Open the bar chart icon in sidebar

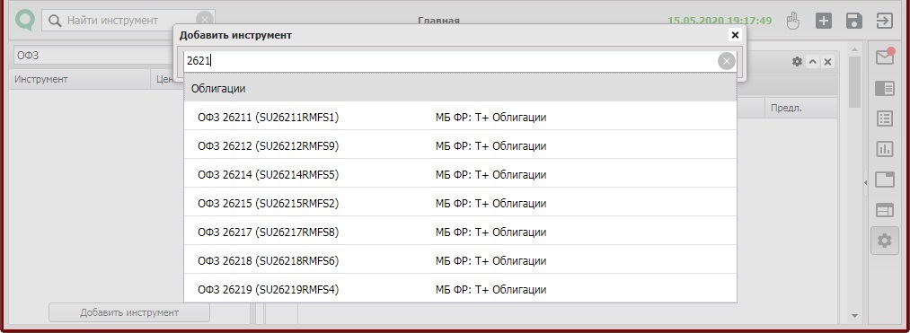pyautogui.click(x=885, y=149)
